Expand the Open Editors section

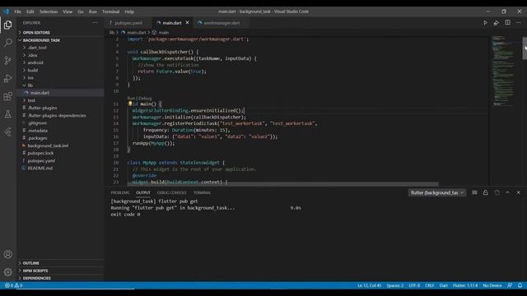tap(60, 33)
